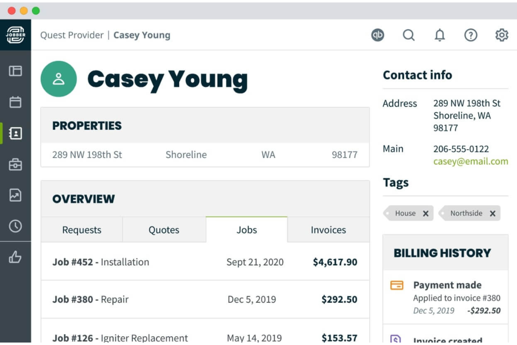Switch to the Requests tab
The width and height of the screenshot is (517, 345).
coord(82,230)
